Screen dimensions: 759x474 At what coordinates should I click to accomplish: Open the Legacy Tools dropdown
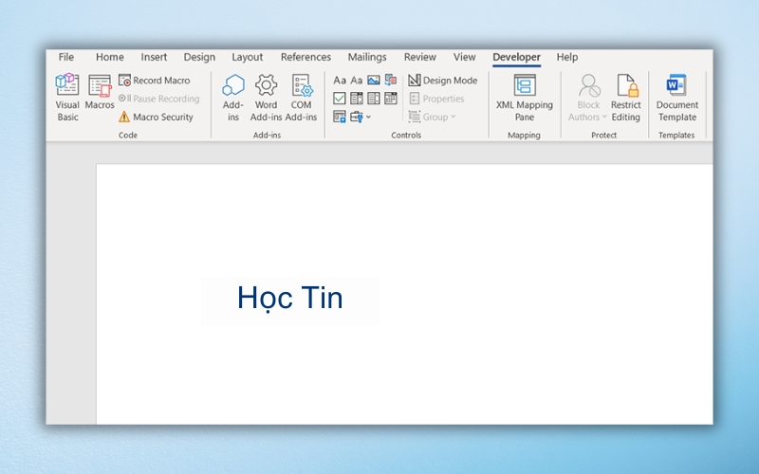point(361,117)
